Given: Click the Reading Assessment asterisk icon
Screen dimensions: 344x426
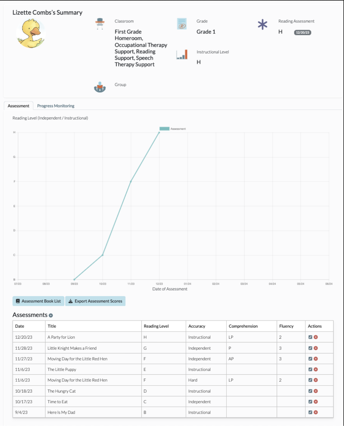Looking at the screenshot, I should (263, 24).
